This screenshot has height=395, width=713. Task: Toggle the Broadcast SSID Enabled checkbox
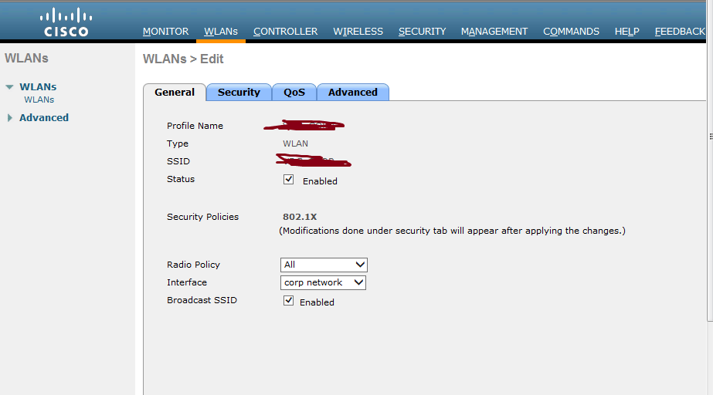click(288, 301)
